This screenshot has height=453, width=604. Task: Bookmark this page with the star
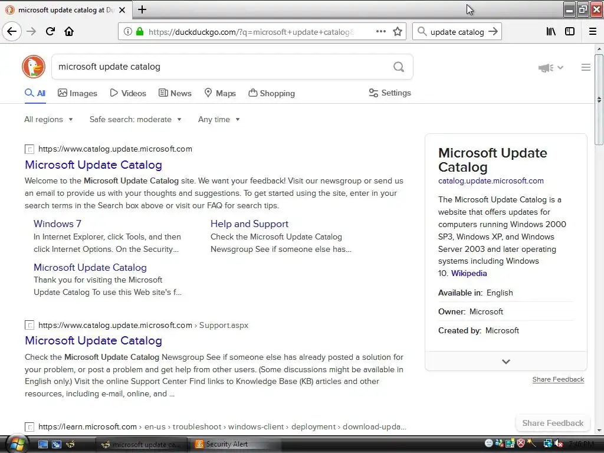[398, 32]
